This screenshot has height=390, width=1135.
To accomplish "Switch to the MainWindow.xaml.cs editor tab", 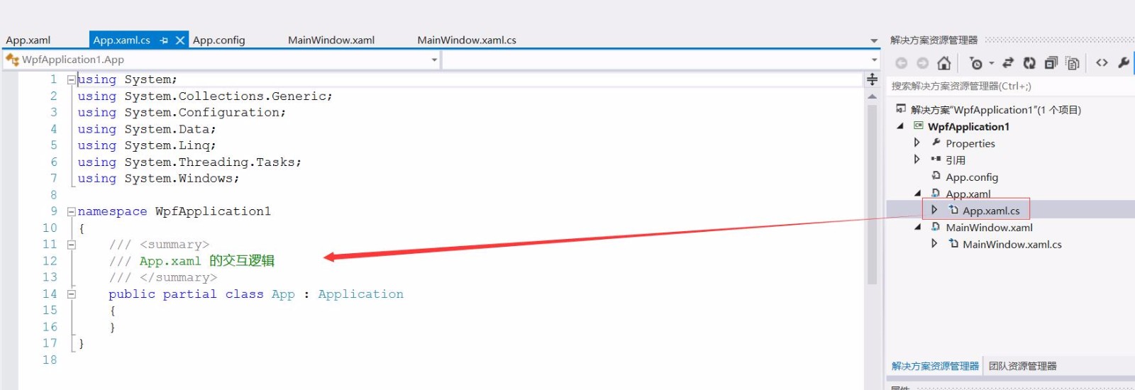I will pos(467,40).
